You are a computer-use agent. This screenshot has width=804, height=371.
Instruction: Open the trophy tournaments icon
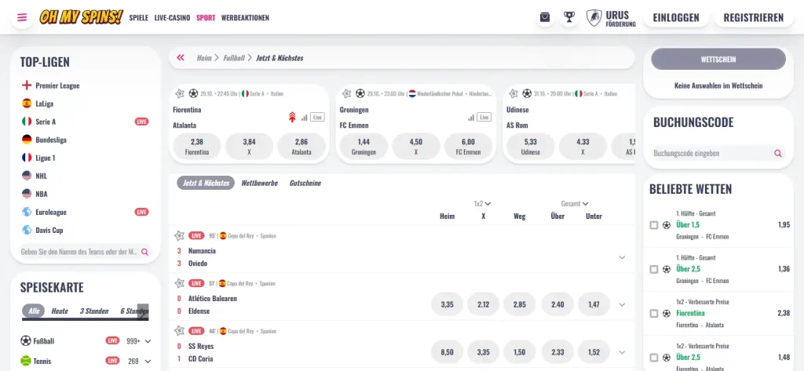[x=568, y=17]
